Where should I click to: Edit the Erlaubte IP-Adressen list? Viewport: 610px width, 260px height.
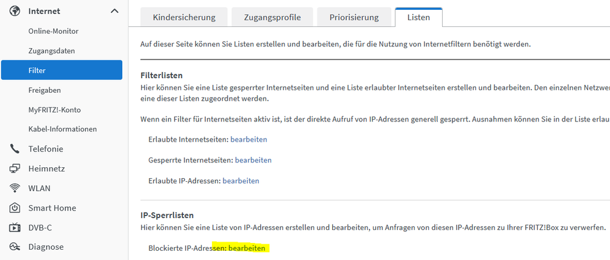pyautogui.click(x=241, y=181)
